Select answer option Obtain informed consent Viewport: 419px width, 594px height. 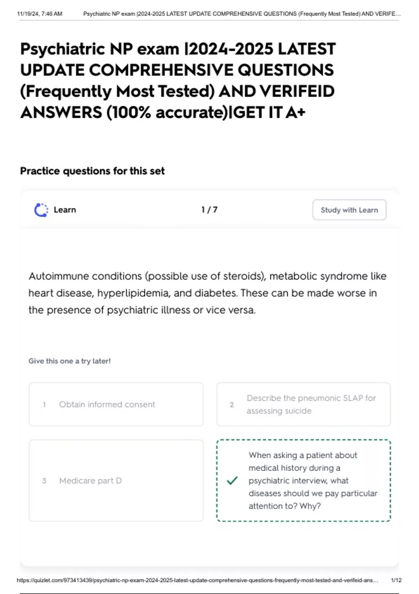click(116, 404)
